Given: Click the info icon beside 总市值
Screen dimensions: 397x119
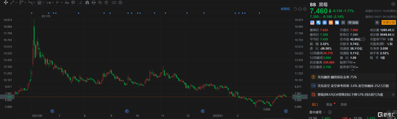Looking at the screenshot, I should pos(363,39).
